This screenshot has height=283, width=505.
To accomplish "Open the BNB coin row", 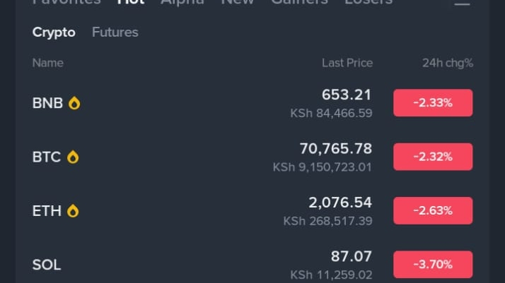I will pyautogui.click(x=47, y=103).
